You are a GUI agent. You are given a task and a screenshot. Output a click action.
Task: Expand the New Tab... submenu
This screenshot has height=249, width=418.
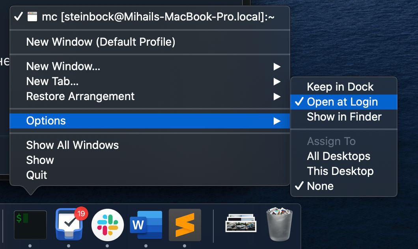pyautogui.click(x=149, y=81)
